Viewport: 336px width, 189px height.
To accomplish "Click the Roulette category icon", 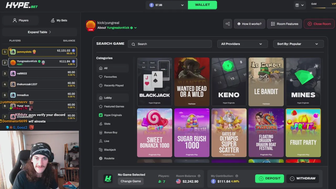I will (101, 159).
